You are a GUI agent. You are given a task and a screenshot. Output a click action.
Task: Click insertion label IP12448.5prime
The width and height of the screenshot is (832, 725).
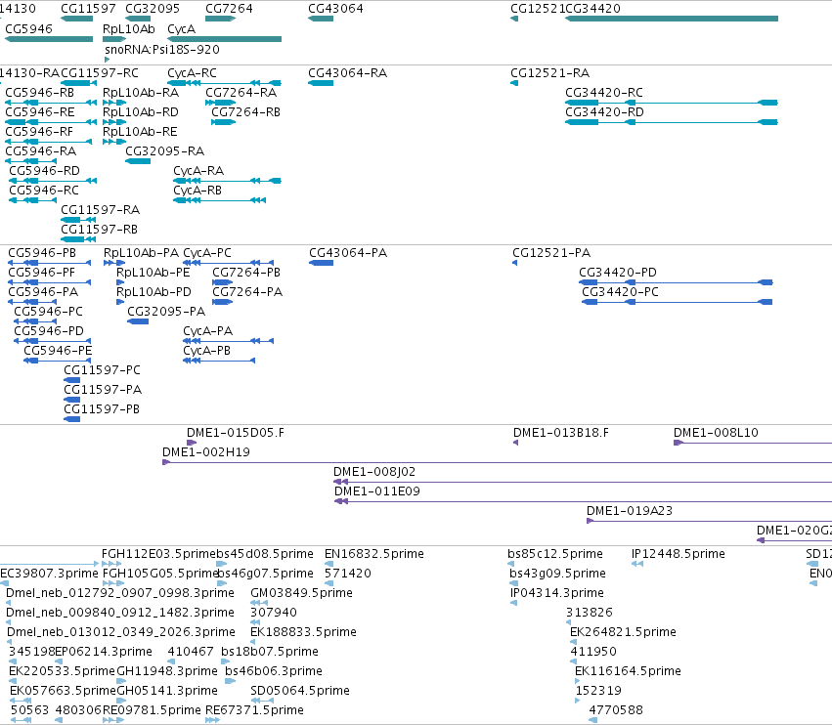click(x=679, y=554)
